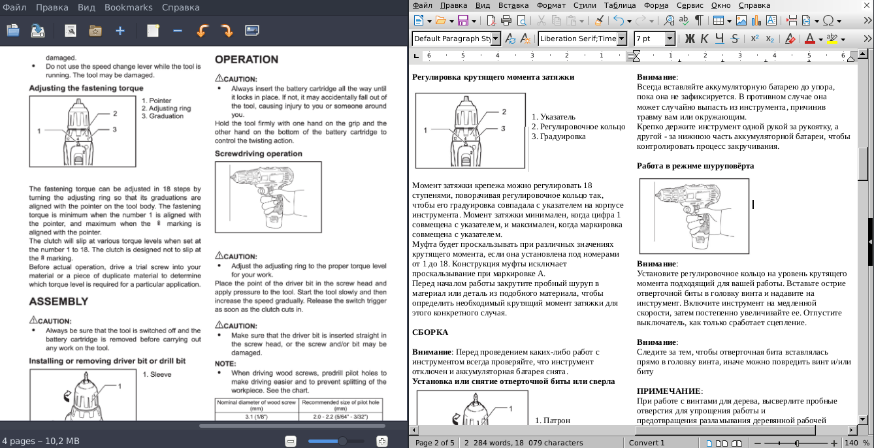The width and height of the screenshot is (874, 448).
Task: Open Bookmarks menu in PDF viewer
Action: coord(128,8)
